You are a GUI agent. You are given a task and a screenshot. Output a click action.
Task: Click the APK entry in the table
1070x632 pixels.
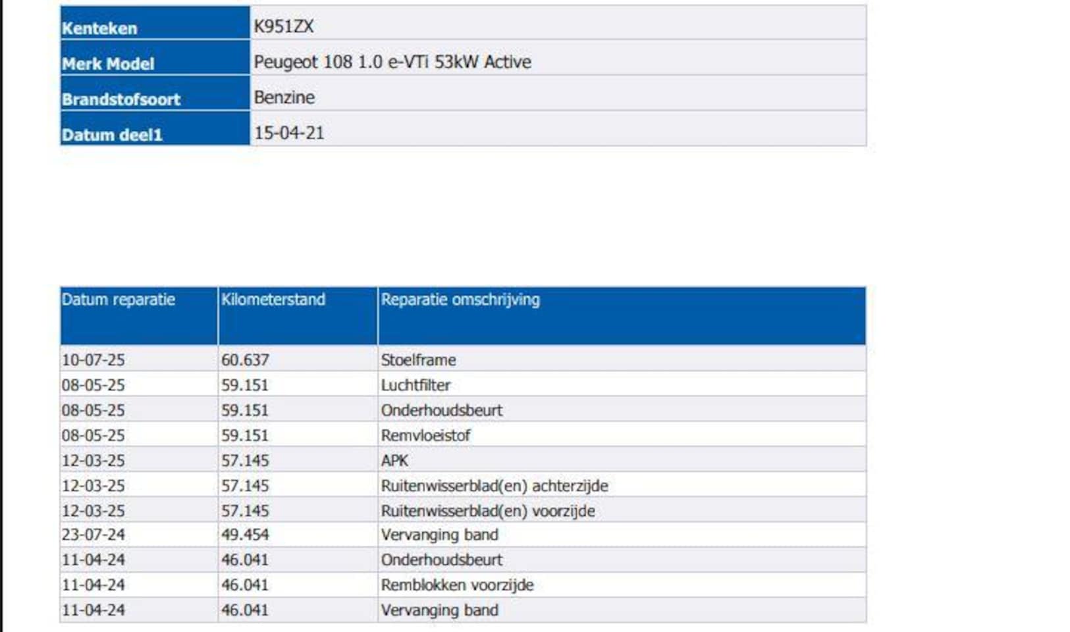[x=394, y=460]
